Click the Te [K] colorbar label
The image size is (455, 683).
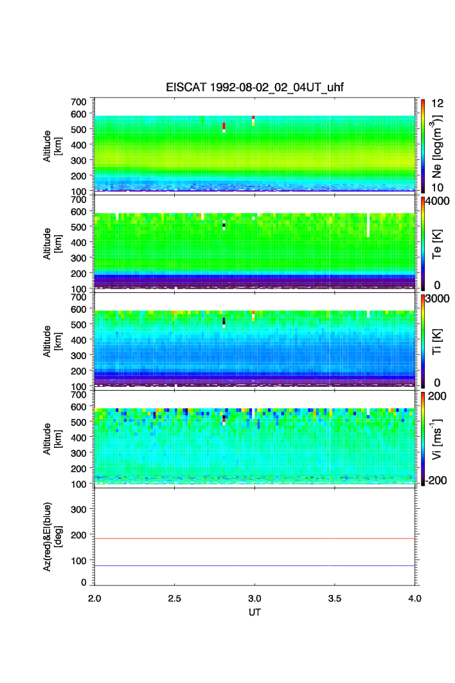pyautogui.click(x=437, y=244)
